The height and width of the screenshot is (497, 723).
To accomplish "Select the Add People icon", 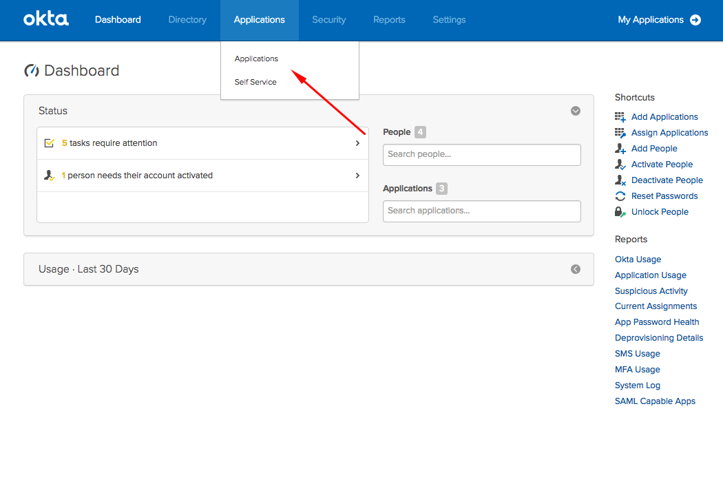I will tap(618, 148).
